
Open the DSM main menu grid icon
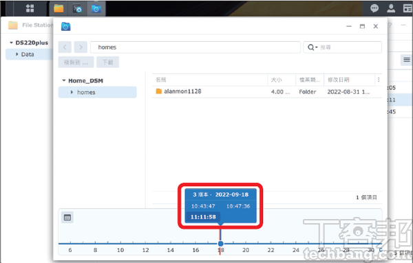point(30,9)
